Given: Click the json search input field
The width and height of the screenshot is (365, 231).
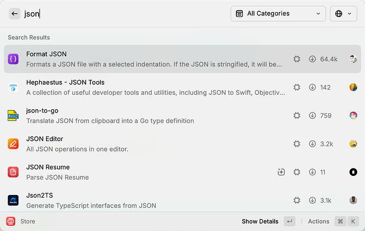Looking at the screenshot, I should [126, 14].
